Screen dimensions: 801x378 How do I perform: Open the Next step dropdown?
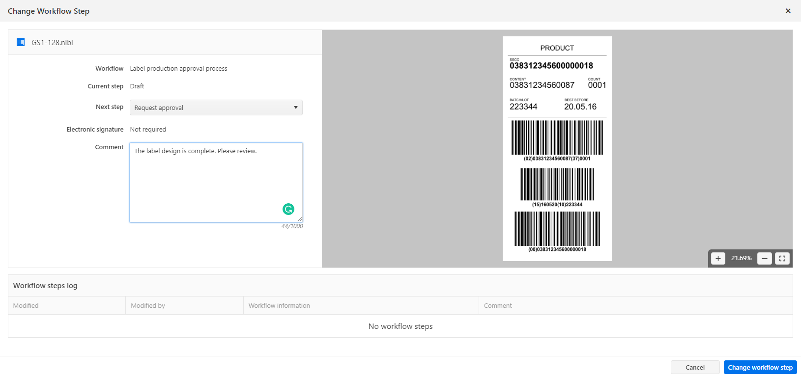216,108
